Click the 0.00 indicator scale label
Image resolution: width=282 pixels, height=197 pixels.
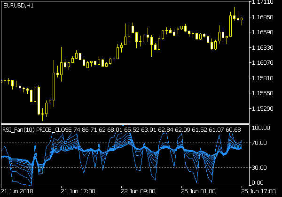click(258, 183)
